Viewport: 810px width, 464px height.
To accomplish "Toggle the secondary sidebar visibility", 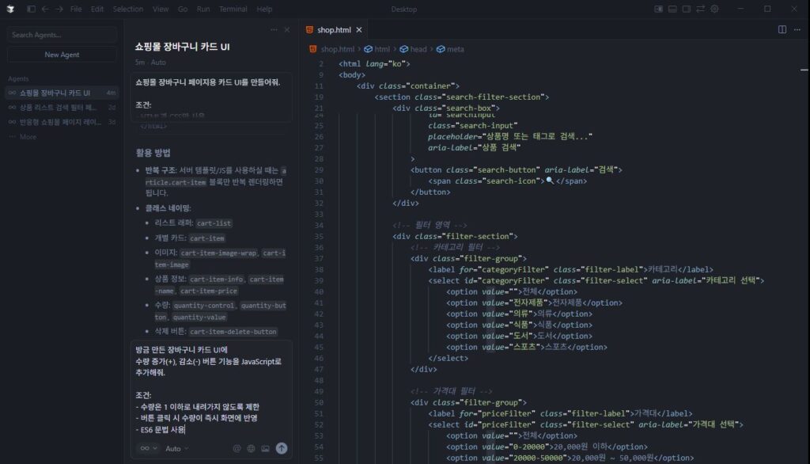I will click(685, 8).
